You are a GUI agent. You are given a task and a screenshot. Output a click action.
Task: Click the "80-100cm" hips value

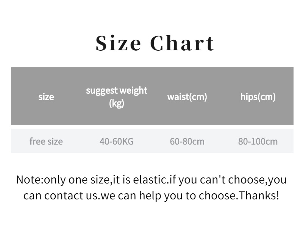click(x=258, y=141)
